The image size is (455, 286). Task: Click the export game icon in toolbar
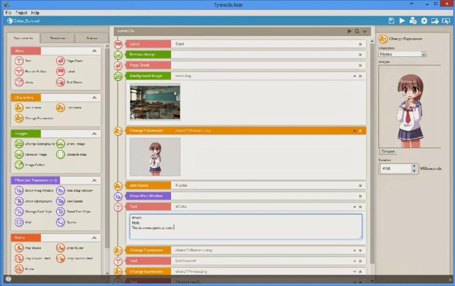click(x=435, y=21)
